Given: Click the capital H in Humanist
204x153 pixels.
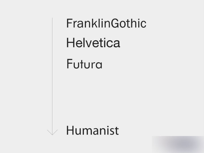Looking at the screenshot, I should pyautogui.click(x=70, y=130).
